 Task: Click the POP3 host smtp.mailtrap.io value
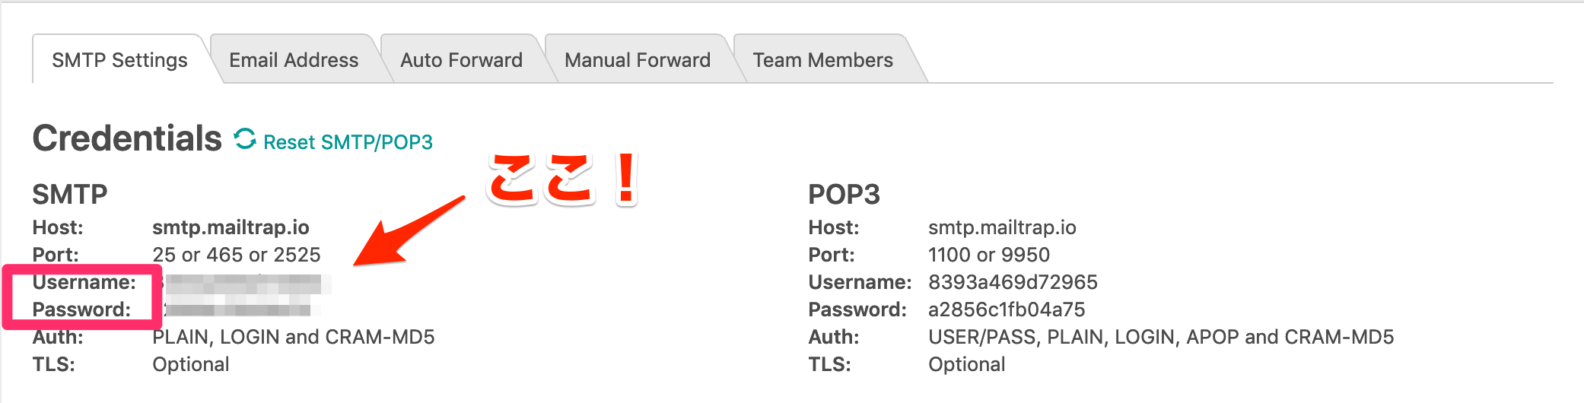pyautogui.click(x=1002, y=227)
